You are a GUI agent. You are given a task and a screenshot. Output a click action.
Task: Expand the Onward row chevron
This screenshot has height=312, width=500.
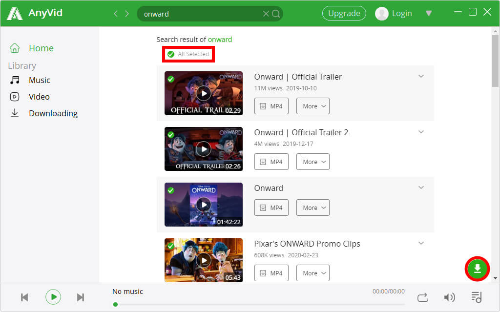[421, 187]
